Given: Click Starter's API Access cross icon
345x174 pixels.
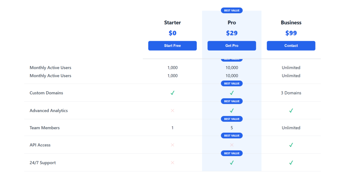Looking at the screenshot, I should [x=172, y=145].
